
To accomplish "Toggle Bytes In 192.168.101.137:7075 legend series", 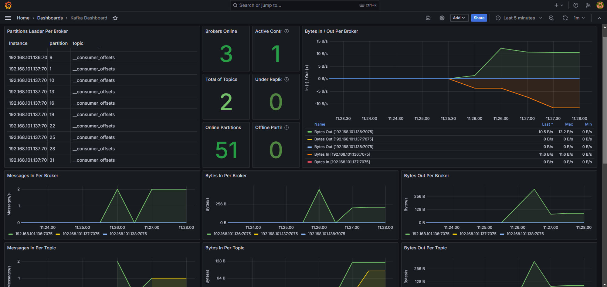I will click(x=342, y=162).
